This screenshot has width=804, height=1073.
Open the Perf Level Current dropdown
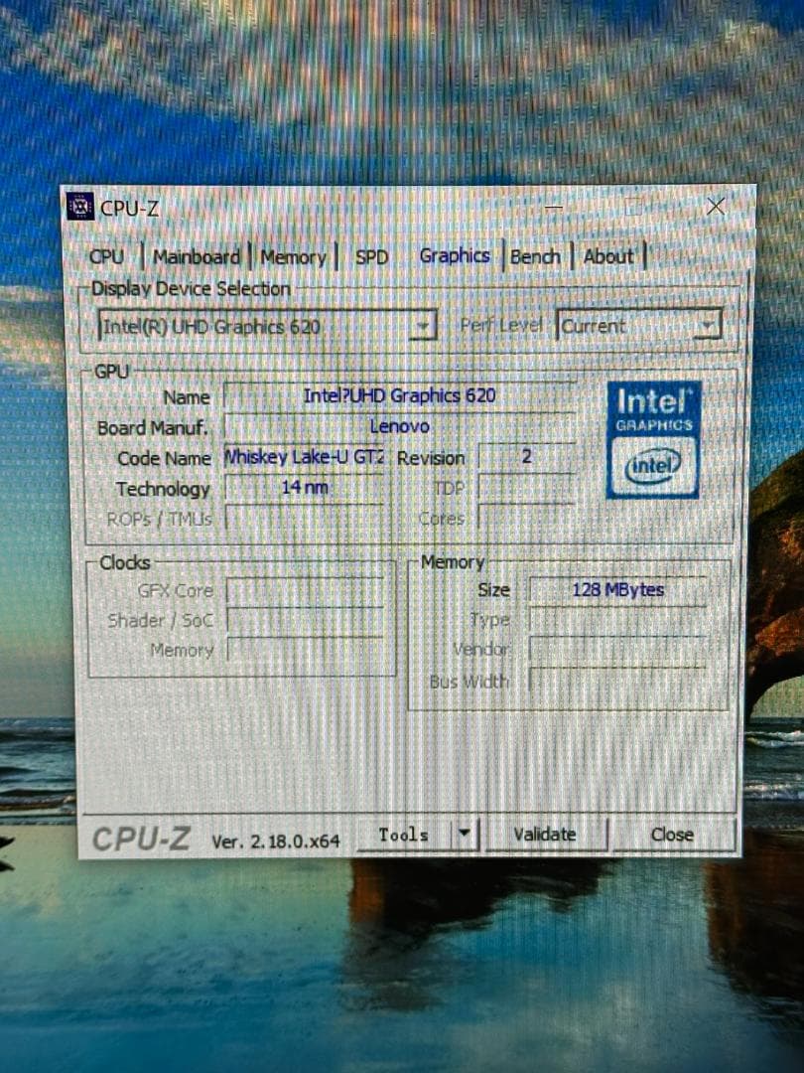[x=707, y=325]
